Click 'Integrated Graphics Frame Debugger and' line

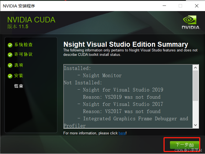click(136, 119)
